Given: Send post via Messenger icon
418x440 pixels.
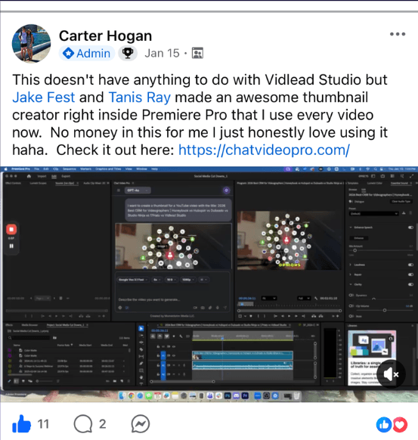Looking at the screenshot, I should pos(141,423).
